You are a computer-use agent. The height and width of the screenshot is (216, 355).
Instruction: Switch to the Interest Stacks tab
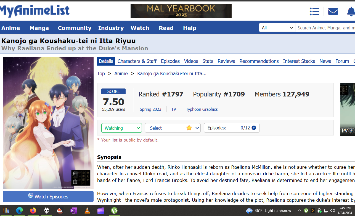click(x=299, y=61)
